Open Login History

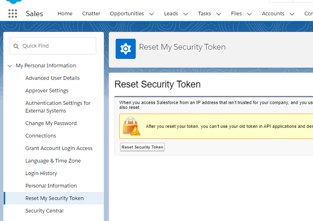coord(41,173)
